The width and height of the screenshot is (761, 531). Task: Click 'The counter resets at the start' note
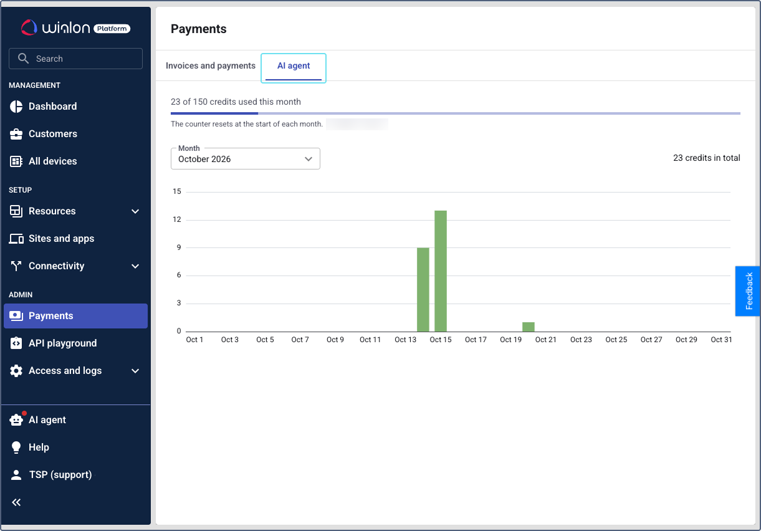pyautogui.click(x=247, y=124)
